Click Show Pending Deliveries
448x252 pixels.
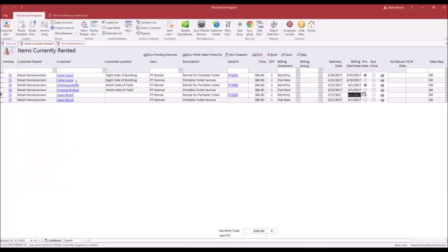click(160, 55)
